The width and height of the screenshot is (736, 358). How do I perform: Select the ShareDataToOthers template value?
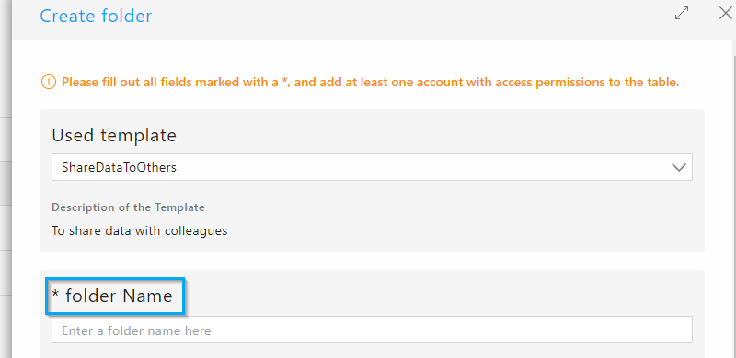[119, 167]
